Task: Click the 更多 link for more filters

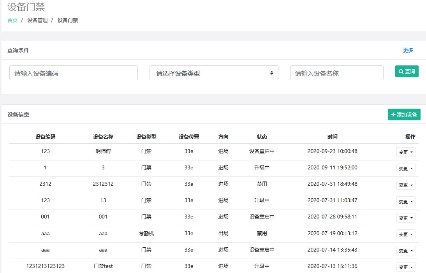Action: click(408, 50)
